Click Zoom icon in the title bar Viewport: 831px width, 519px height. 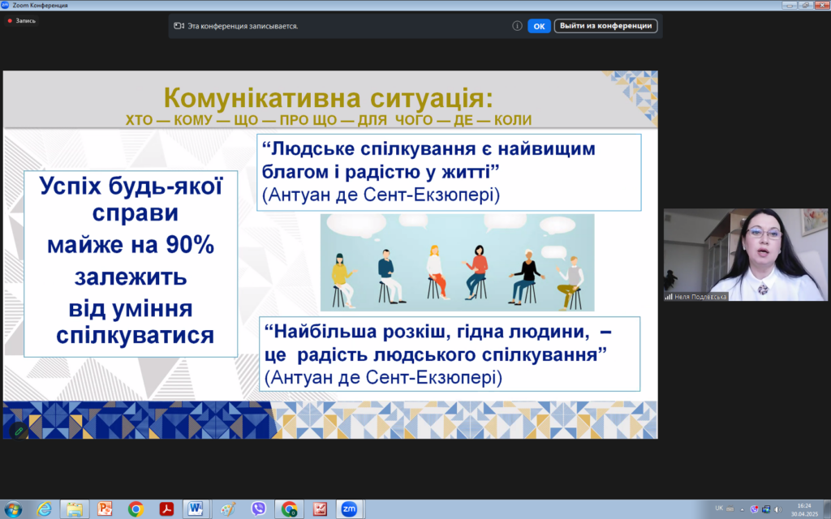5,5
